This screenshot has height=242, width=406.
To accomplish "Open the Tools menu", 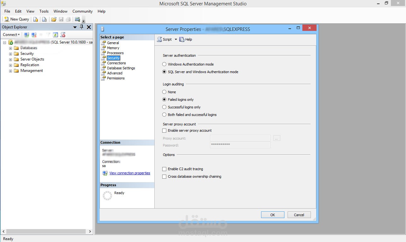I will point(44,11).
